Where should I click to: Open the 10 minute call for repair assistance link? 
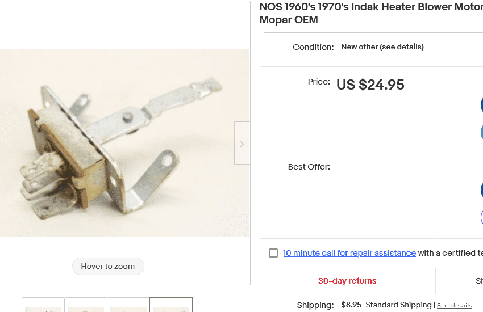tap(349, 253)
